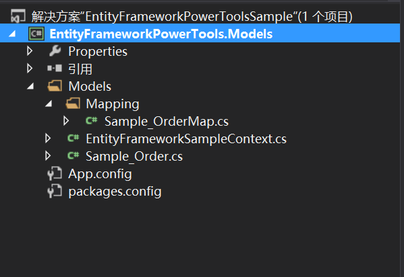Click the C# file icon of EntityFrameworkSampleContext.cs
The width and height of the screenshot is (404, 277).
pos(73,138)
